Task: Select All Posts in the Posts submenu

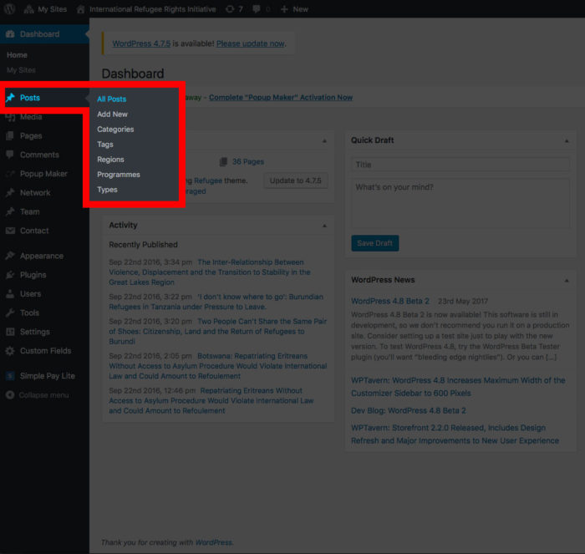Action: [x=111, y=99]
